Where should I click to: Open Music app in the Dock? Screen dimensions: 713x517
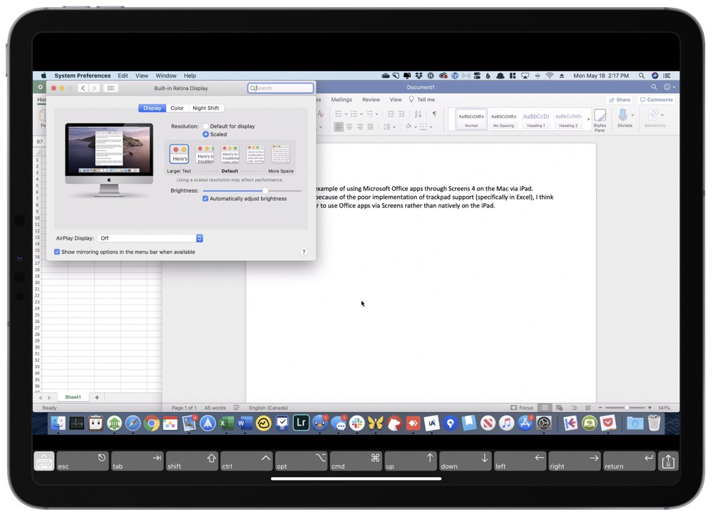[x=506, y=424]
